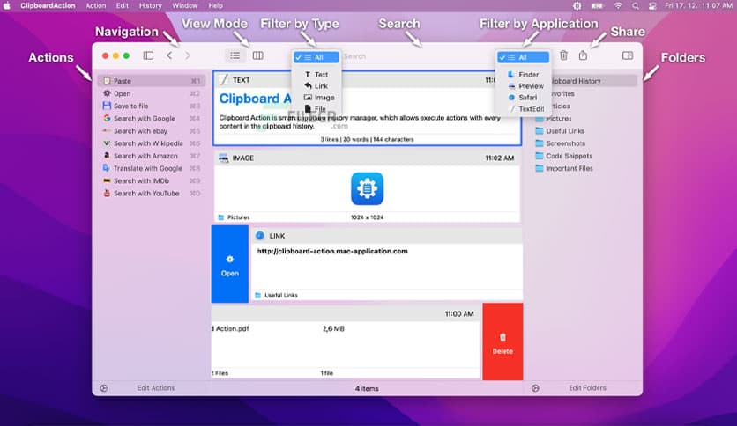
Task: Open the Edit menu
Action: tap(123, 5)
